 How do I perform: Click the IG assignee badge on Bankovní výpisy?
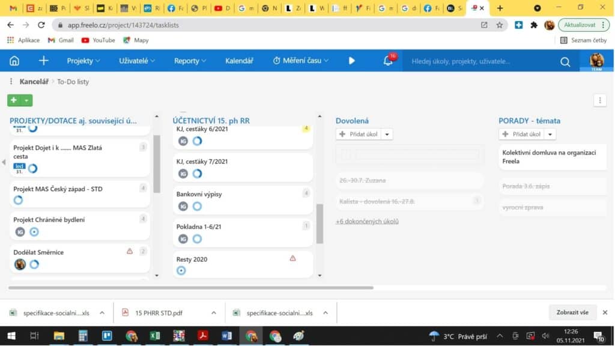[x=183, y=207]
